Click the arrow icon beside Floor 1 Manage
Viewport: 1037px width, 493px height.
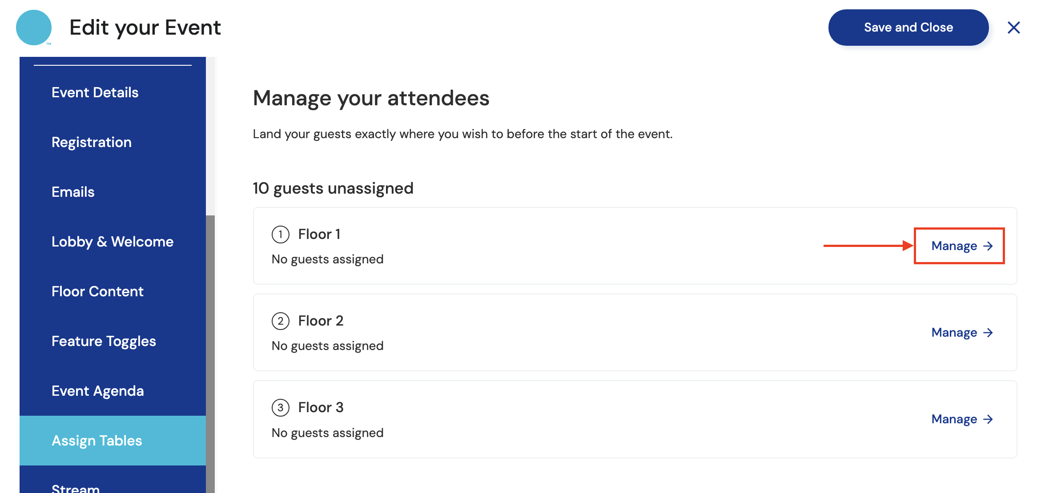[x=988, y=246]
